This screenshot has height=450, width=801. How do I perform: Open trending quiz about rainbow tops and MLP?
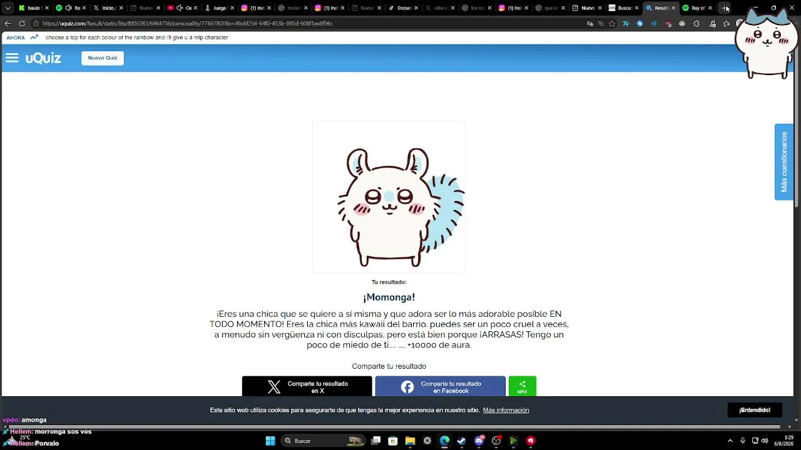coord(137,37)
